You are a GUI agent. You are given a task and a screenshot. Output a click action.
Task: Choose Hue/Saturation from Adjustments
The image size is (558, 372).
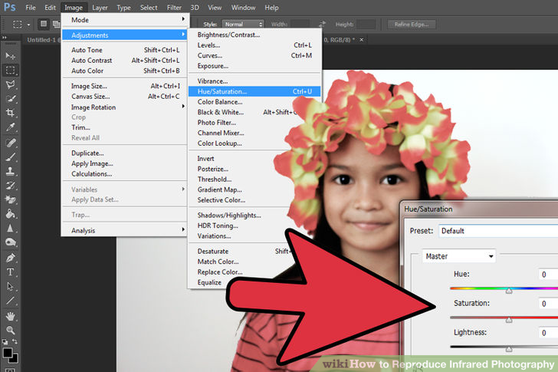coord(254,91)
